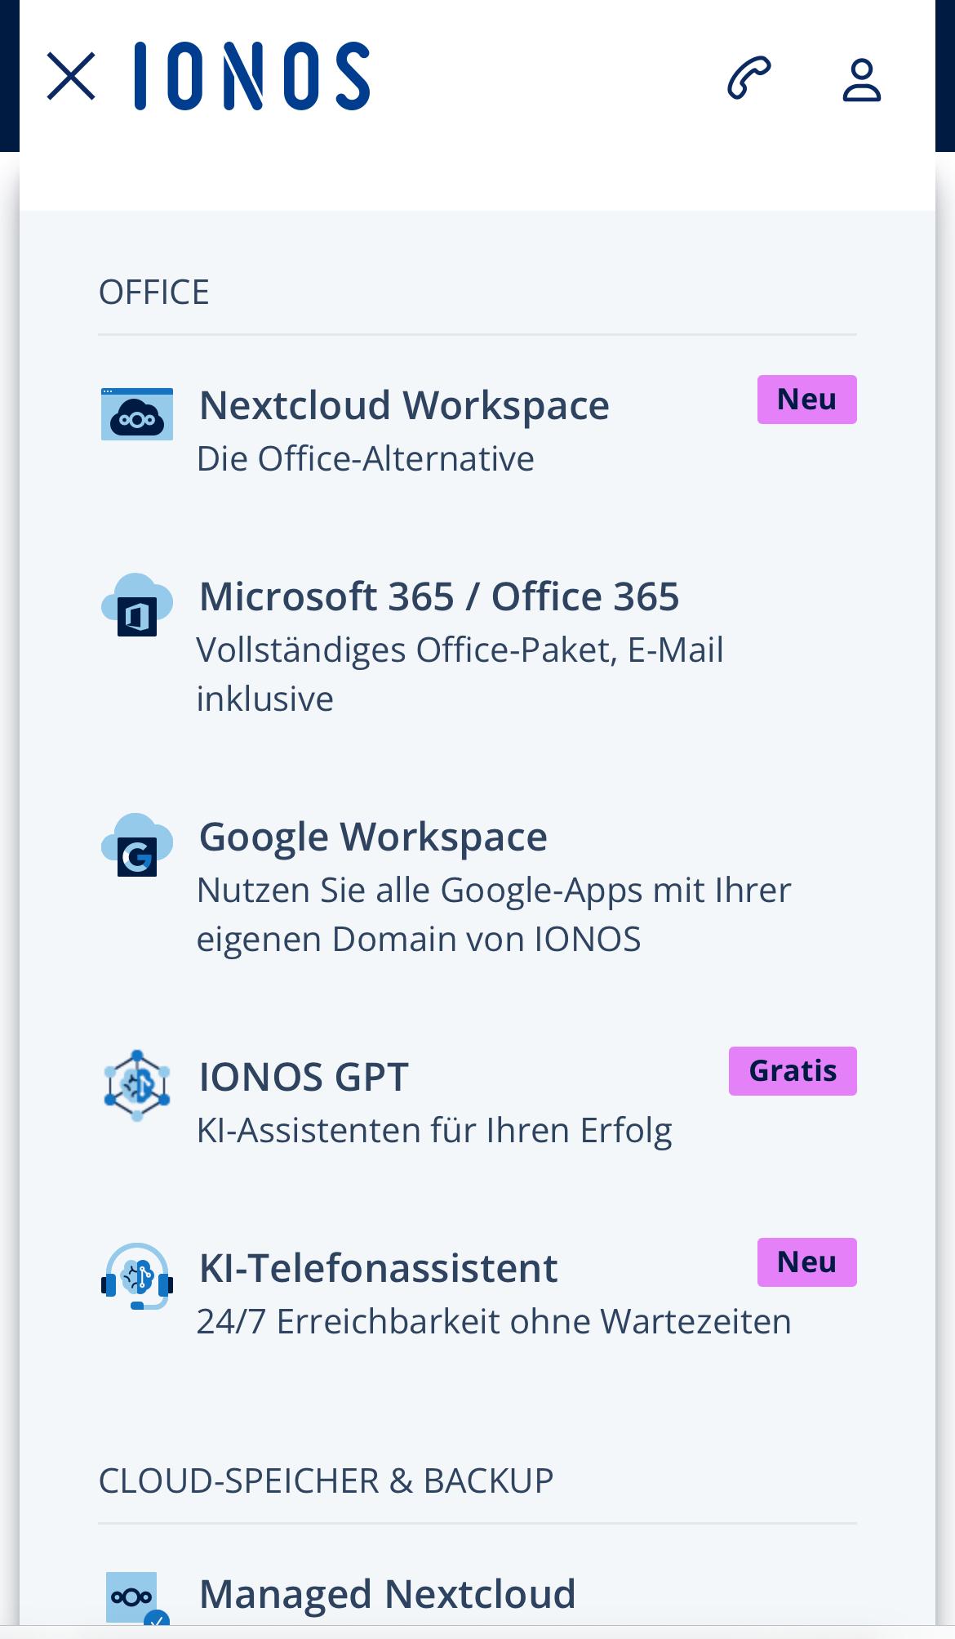The width and height of the screenshot is (955, 1639).
Task: Select Microsoft 365 / Office 365 entry
Action: [x=439, y=597]
